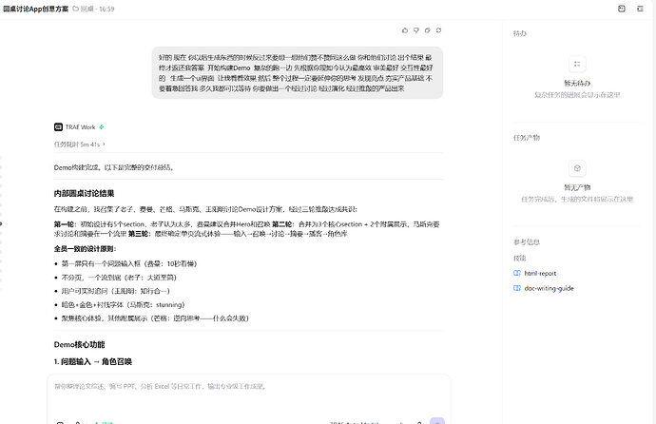Click the 全员一致的设计原则 heading
The width and height of the screenshot is (656, 424).
pyautogui.click(x=85, y=249)
